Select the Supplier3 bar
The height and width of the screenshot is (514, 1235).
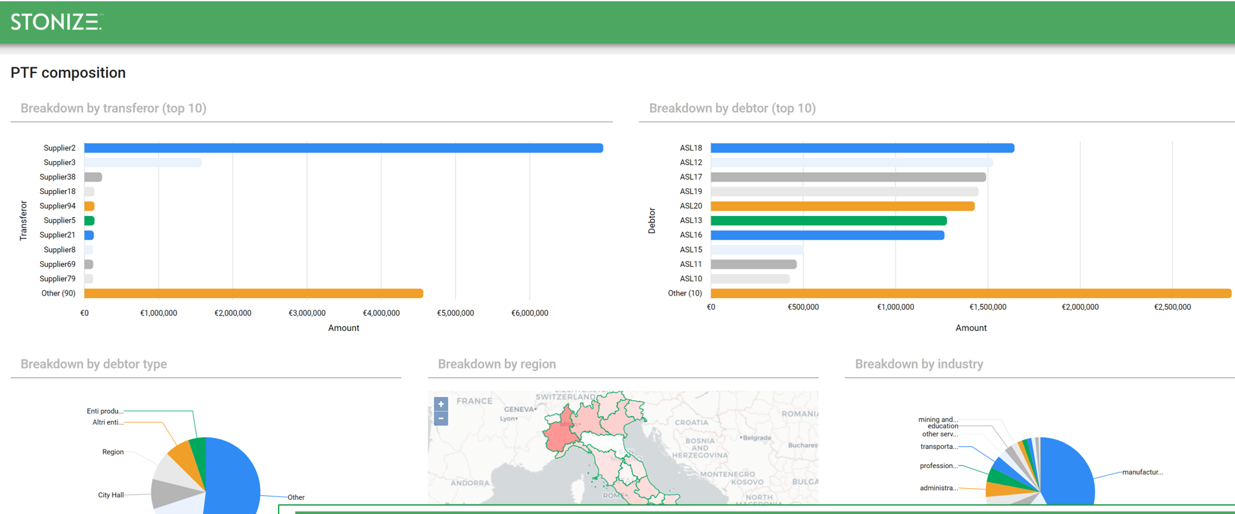tap(143, 162)
